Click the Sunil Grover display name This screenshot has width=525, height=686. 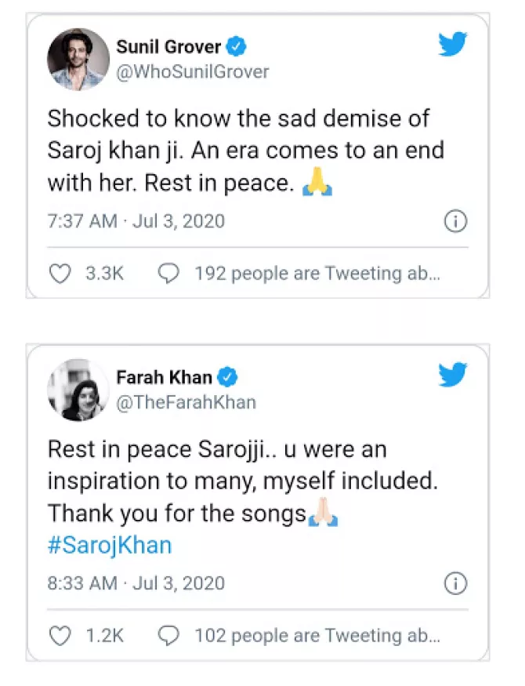(168, 47)
